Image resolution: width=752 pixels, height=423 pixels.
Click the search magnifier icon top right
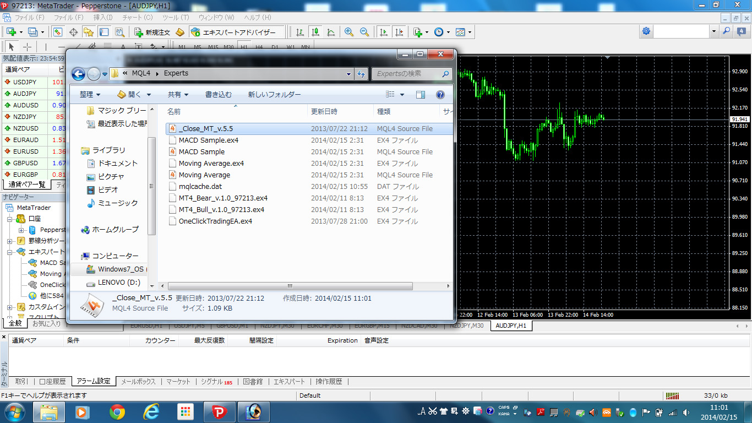pyautogui.click(x=727, y=31)
